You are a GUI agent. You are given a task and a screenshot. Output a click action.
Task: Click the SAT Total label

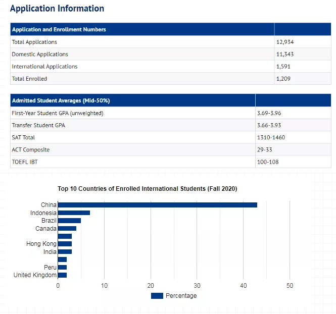(23, 137)
